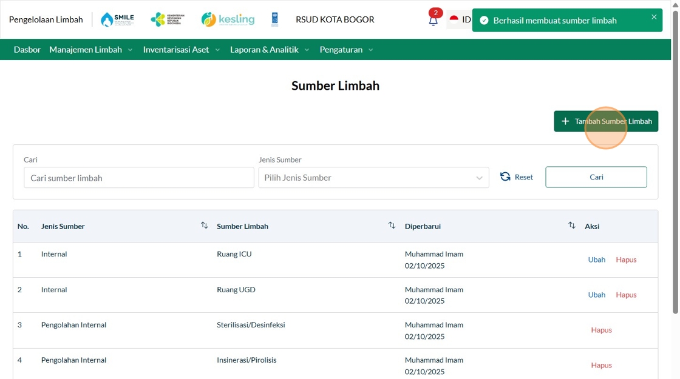Click the Sterilisasi/Desinfeksi cell
Screen dimensions: 680x379
(251, 324)
